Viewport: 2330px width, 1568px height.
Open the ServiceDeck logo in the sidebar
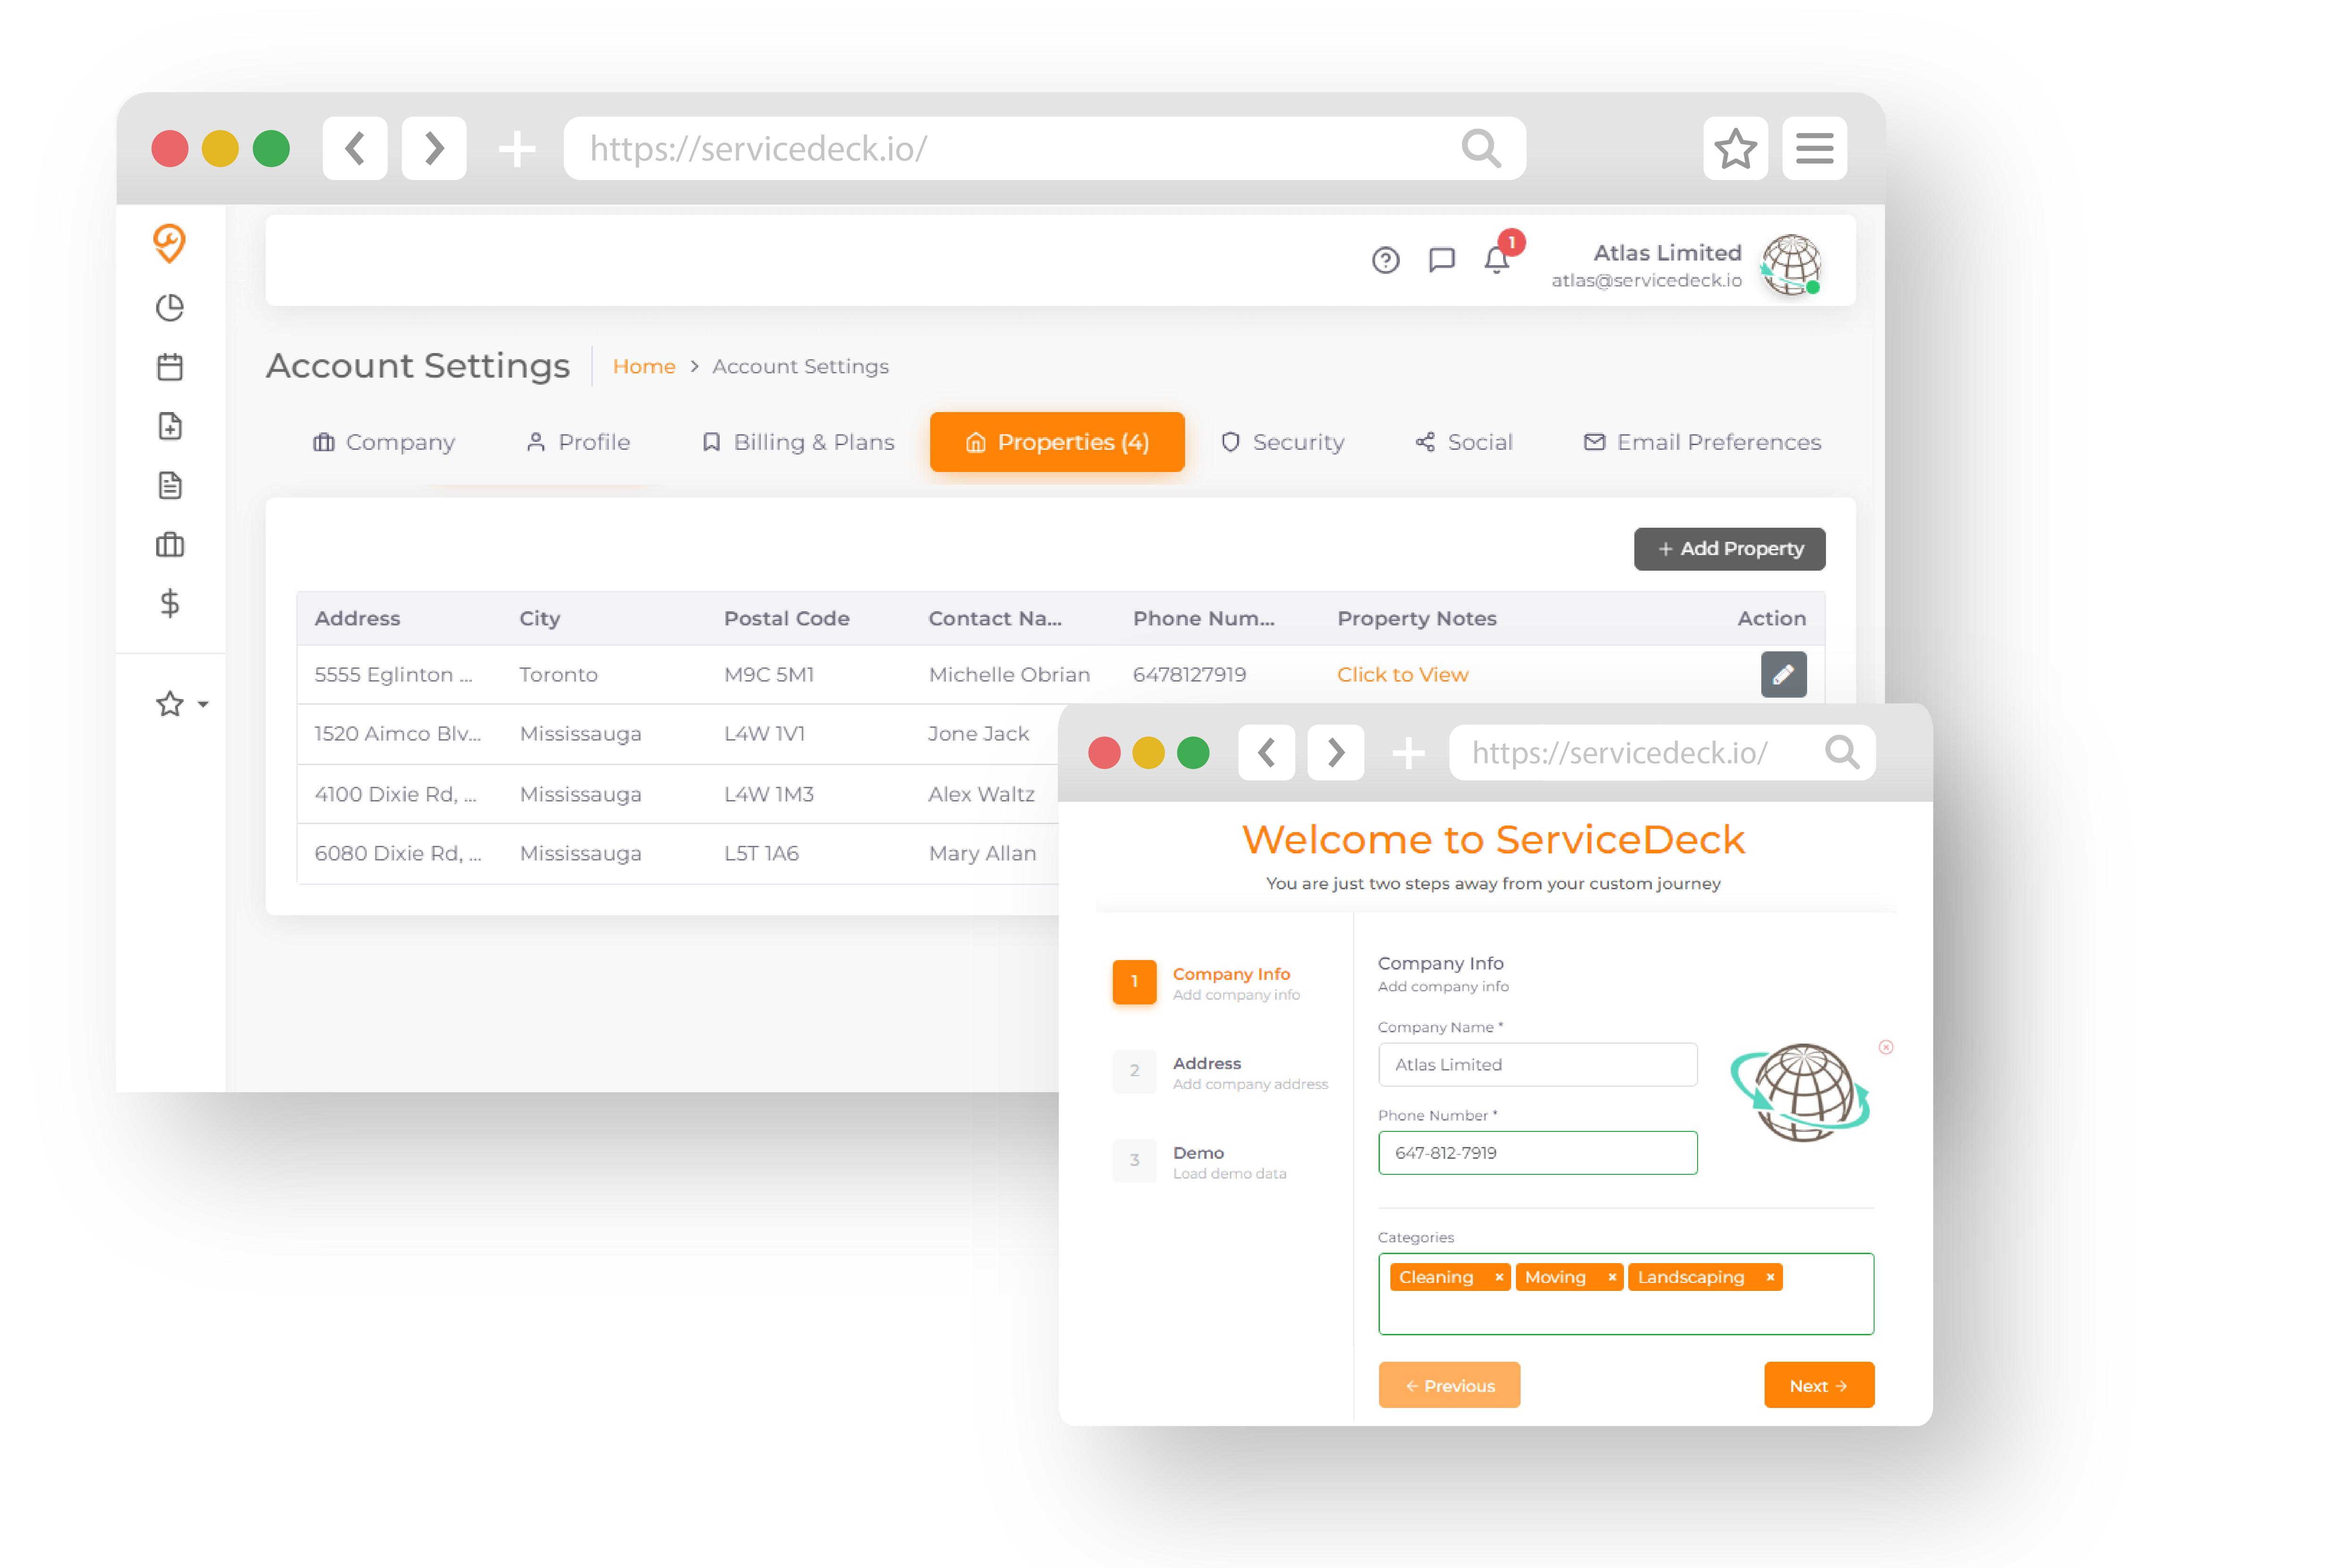(x=169, y=243)
